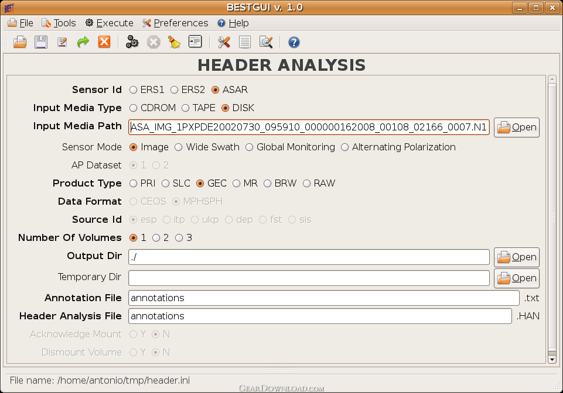Click the Header Analysis File field

[320, 316]
